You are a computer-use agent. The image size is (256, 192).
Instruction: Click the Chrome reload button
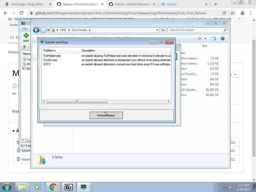[x=21, y=13]
